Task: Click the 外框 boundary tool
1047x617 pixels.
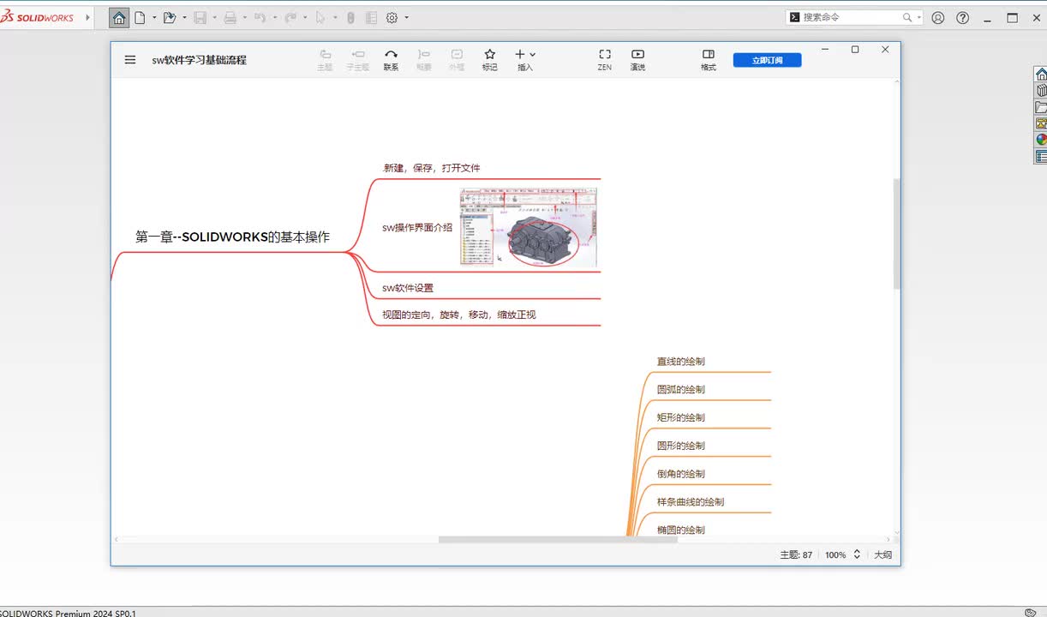Action: pyautogui.click(x=457, y=60)
